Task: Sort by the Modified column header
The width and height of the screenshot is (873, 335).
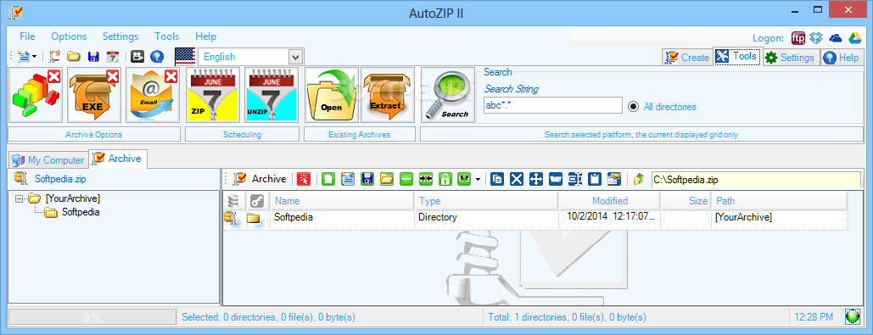Action: click(610, 201)
